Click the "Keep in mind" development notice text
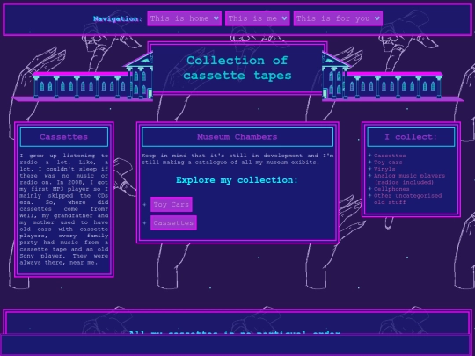This screenshot has width=475, height=356. [237, 159]
